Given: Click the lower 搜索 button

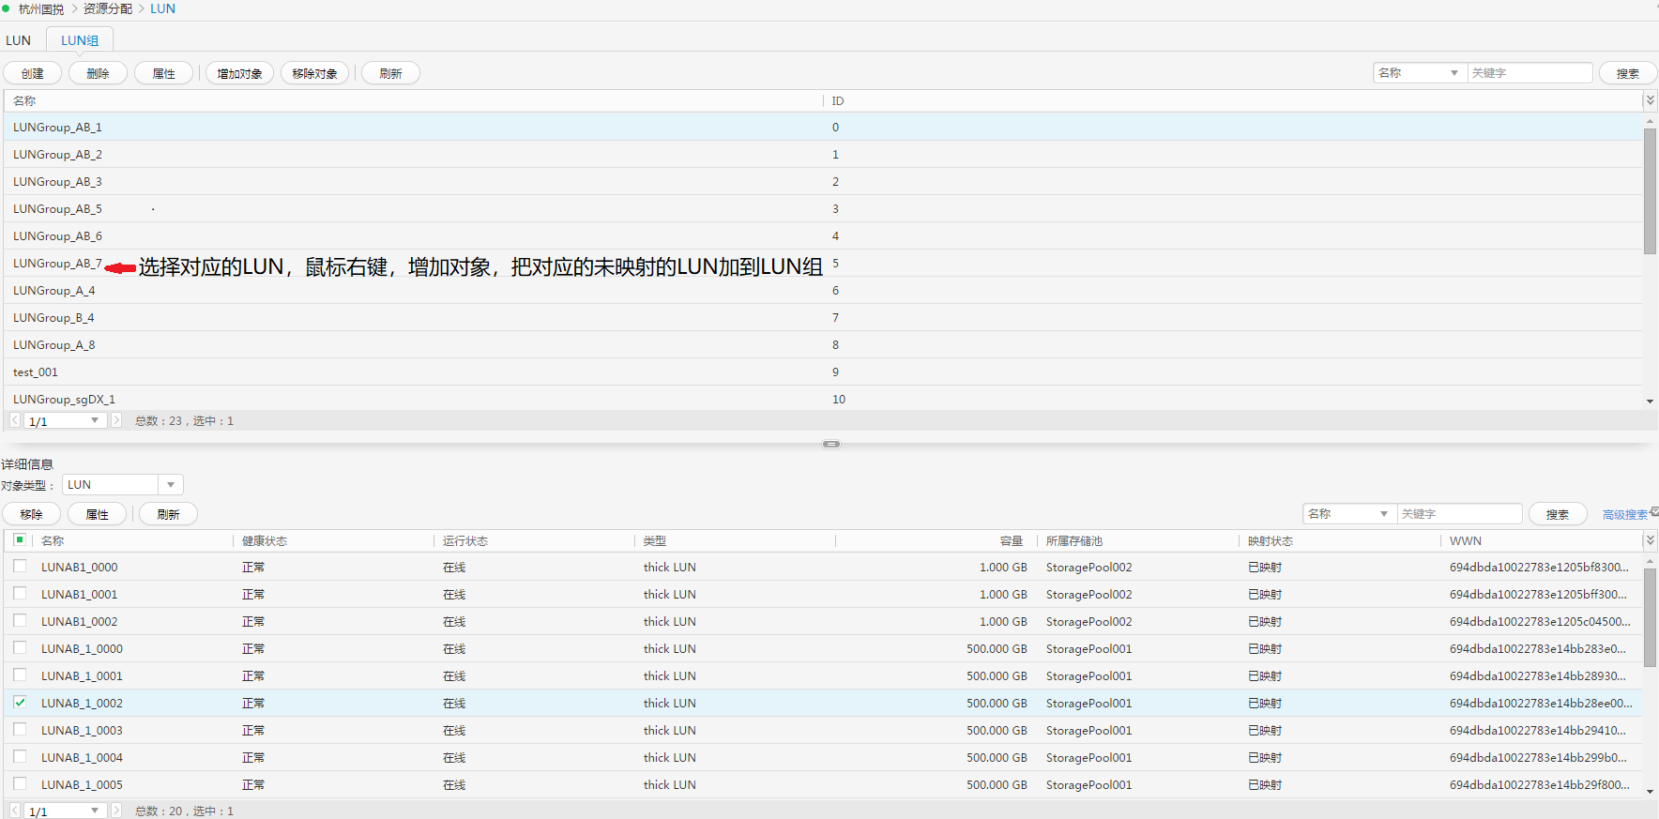Looking at the screenshot, I should (x=1558, y=514).
